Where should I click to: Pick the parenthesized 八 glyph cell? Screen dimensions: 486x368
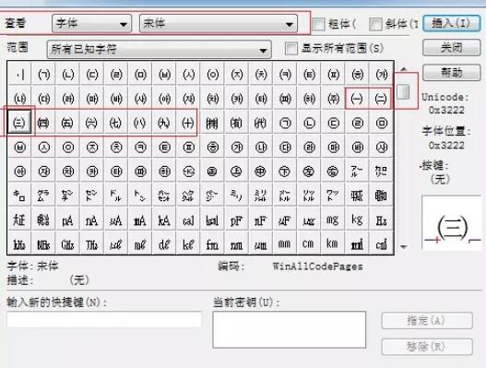[x=140, y=123]
